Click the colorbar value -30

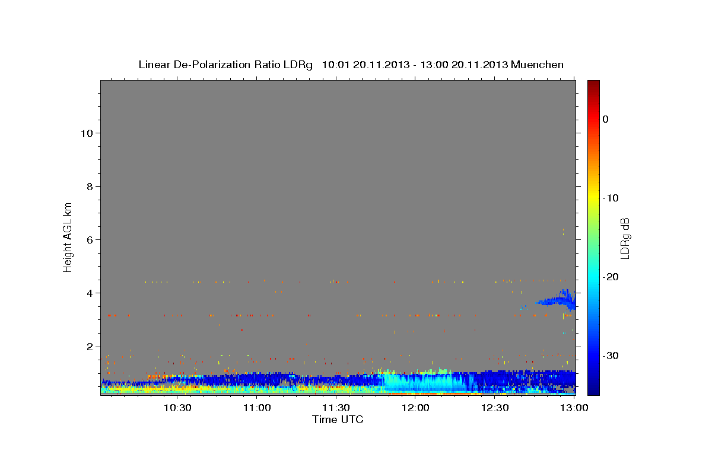tap(610, 355)
